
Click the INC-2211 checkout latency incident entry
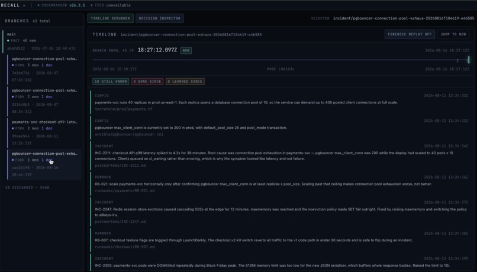[282, 156]
